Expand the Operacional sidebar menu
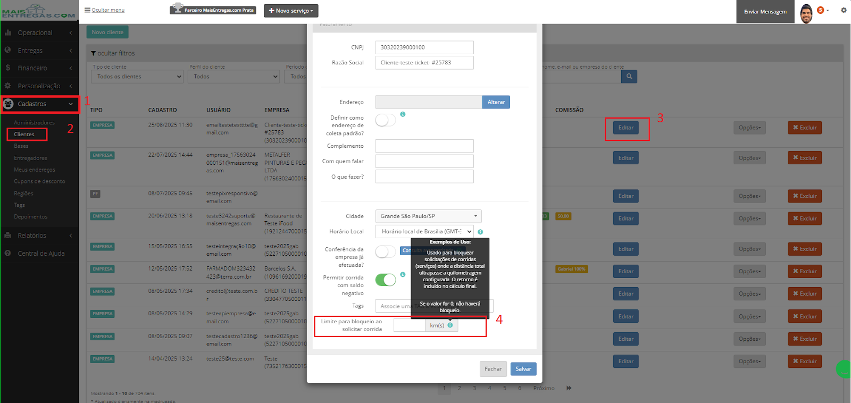The width and height of the screenshot is (851, 403). 39,32
